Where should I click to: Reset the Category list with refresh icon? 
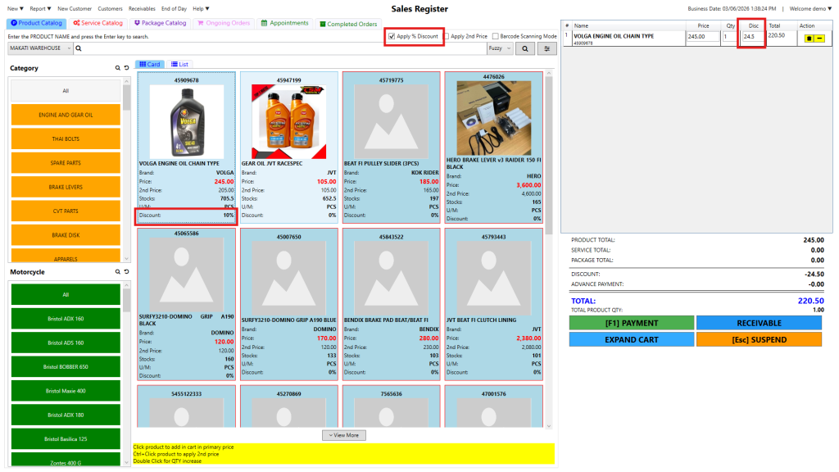point(126,69)
